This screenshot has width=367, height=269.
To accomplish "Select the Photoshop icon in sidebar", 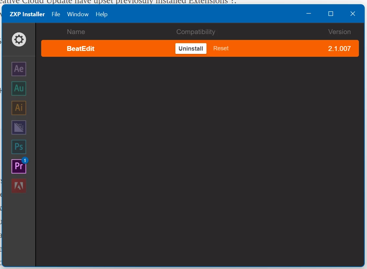I will tap(19, 147).
